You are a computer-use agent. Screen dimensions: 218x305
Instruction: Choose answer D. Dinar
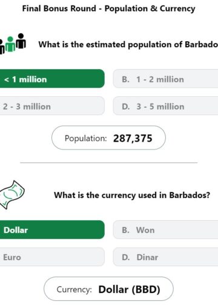point(165,257)
